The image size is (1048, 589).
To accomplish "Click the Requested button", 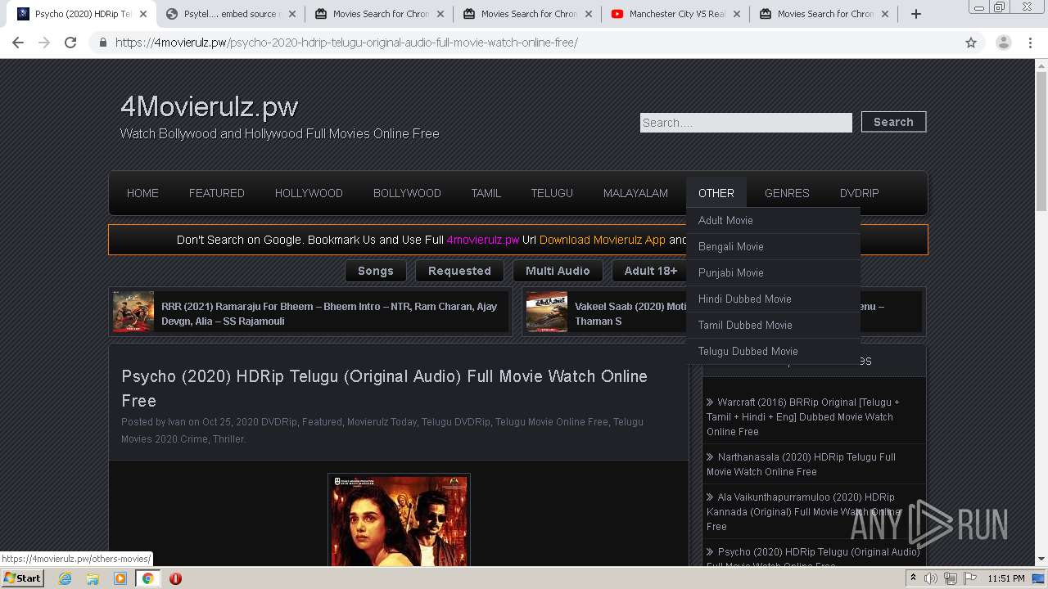I will point(459,271).
